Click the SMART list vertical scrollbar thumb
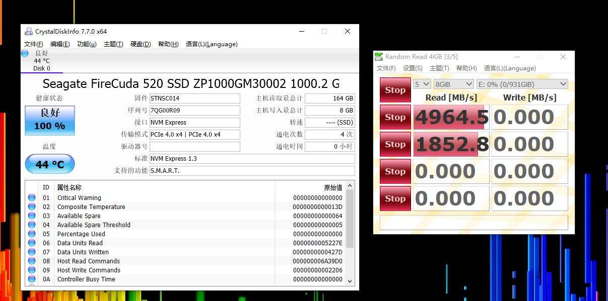608x301 pixels. click(x=350, y=219)
